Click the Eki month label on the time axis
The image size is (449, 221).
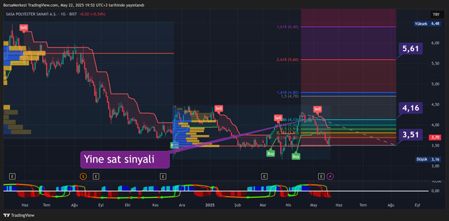point(128,205)
